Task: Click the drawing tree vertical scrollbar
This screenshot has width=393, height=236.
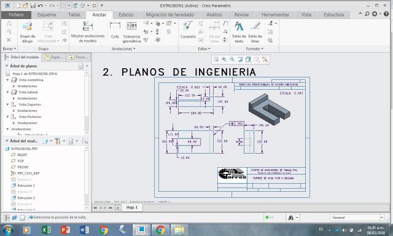Action: [87, 103]
